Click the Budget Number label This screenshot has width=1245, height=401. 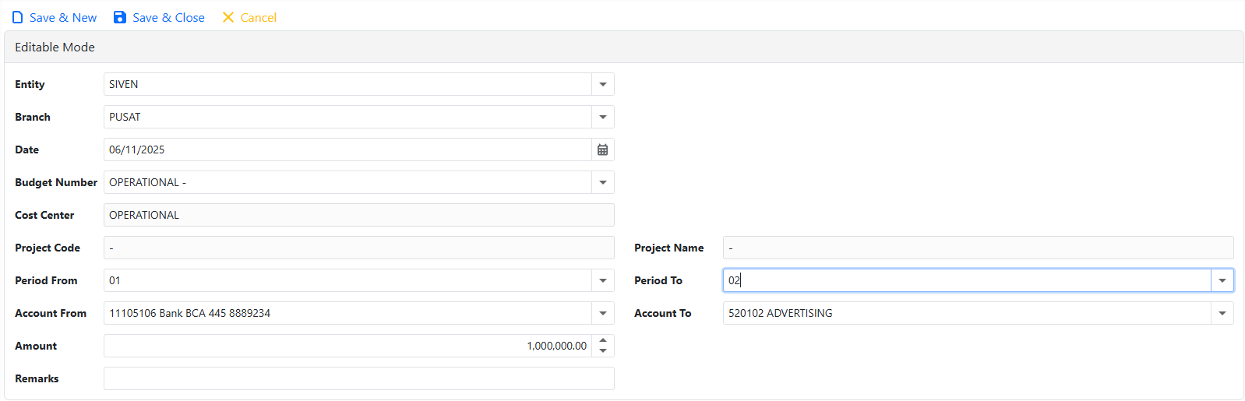(x=56, y=182)
